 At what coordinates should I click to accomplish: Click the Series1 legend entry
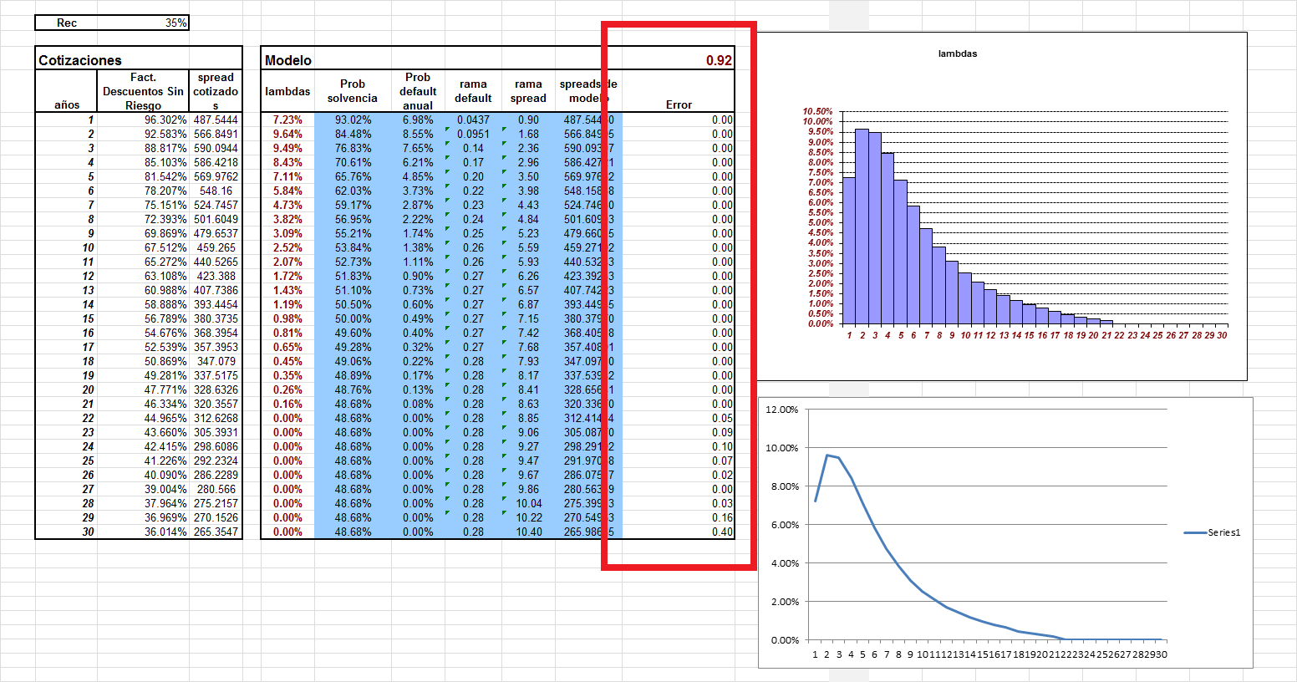click(1213, 532)
